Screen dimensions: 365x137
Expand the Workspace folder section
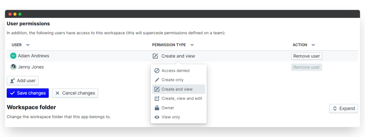pyautogui.click(x=343, y=109)
